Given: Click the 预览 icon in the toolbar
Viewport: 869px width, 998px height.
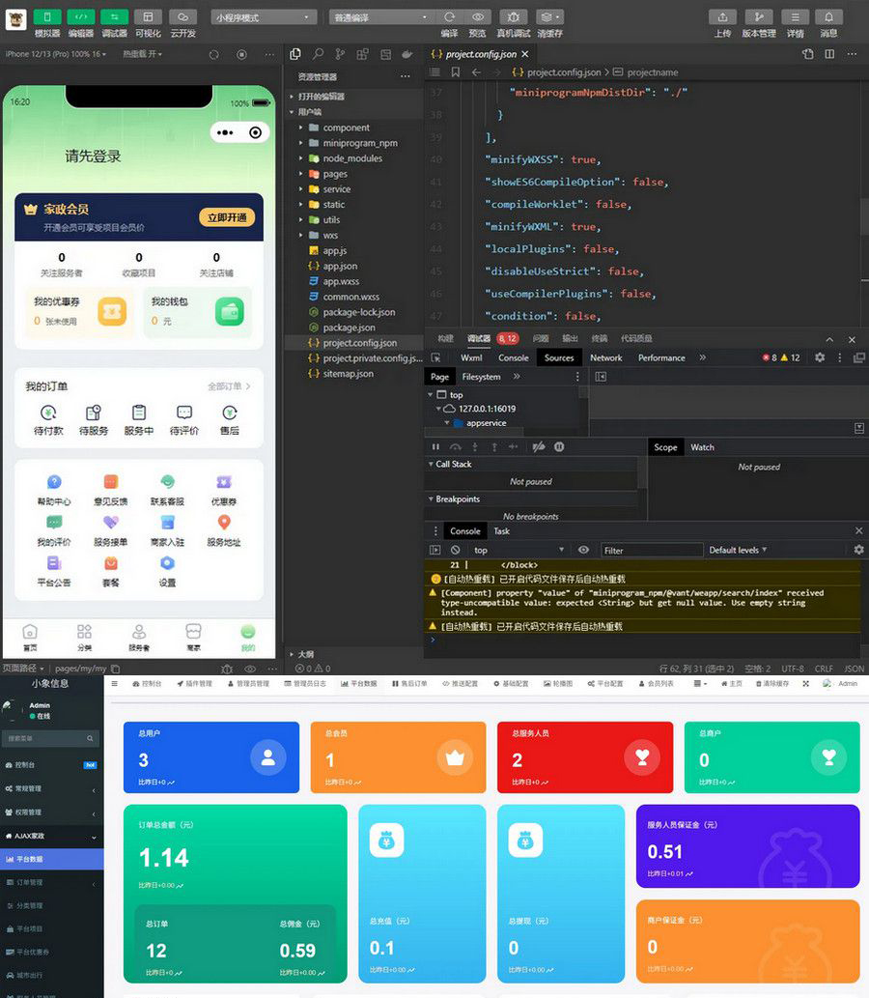Looking at the screenshot, I should click(476, 16).
